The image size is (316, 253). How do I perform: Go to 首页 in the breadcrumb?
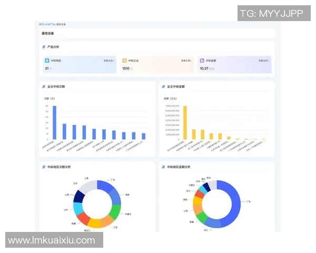(41, 24)
